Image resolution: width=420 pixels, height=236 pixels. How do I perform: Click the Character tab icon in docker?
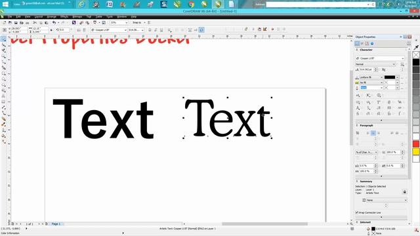(x=357, y=43)
